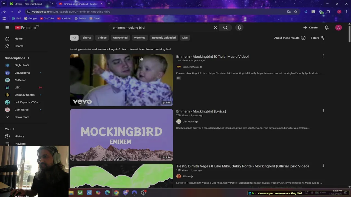Image resolution: width=351 pixels, height=197 pixels.
Task: Start voice search with the microphone
Action: tap(239, 28)
